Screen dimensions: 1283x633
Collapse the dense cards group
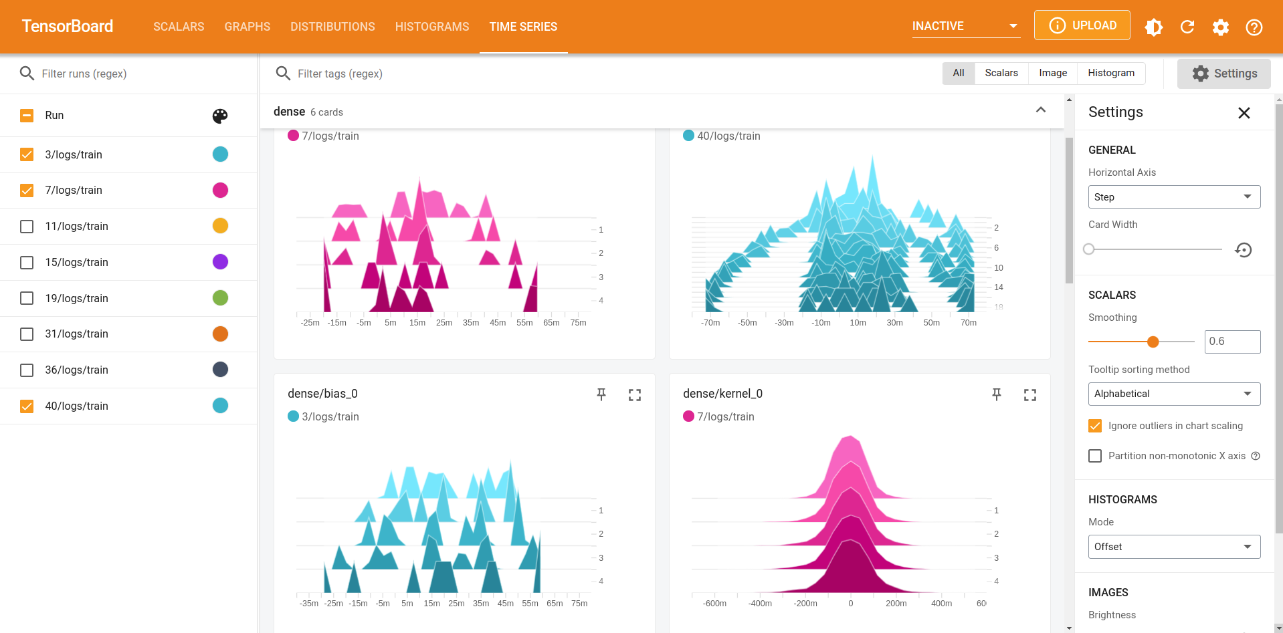pyautogui.click(x=1041, y=110)
